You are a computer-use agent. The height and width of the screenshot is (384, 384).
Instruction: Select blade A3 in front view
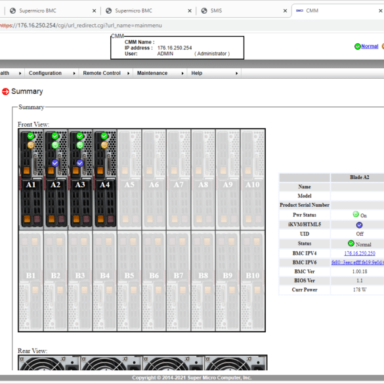(x=80, y=179)
